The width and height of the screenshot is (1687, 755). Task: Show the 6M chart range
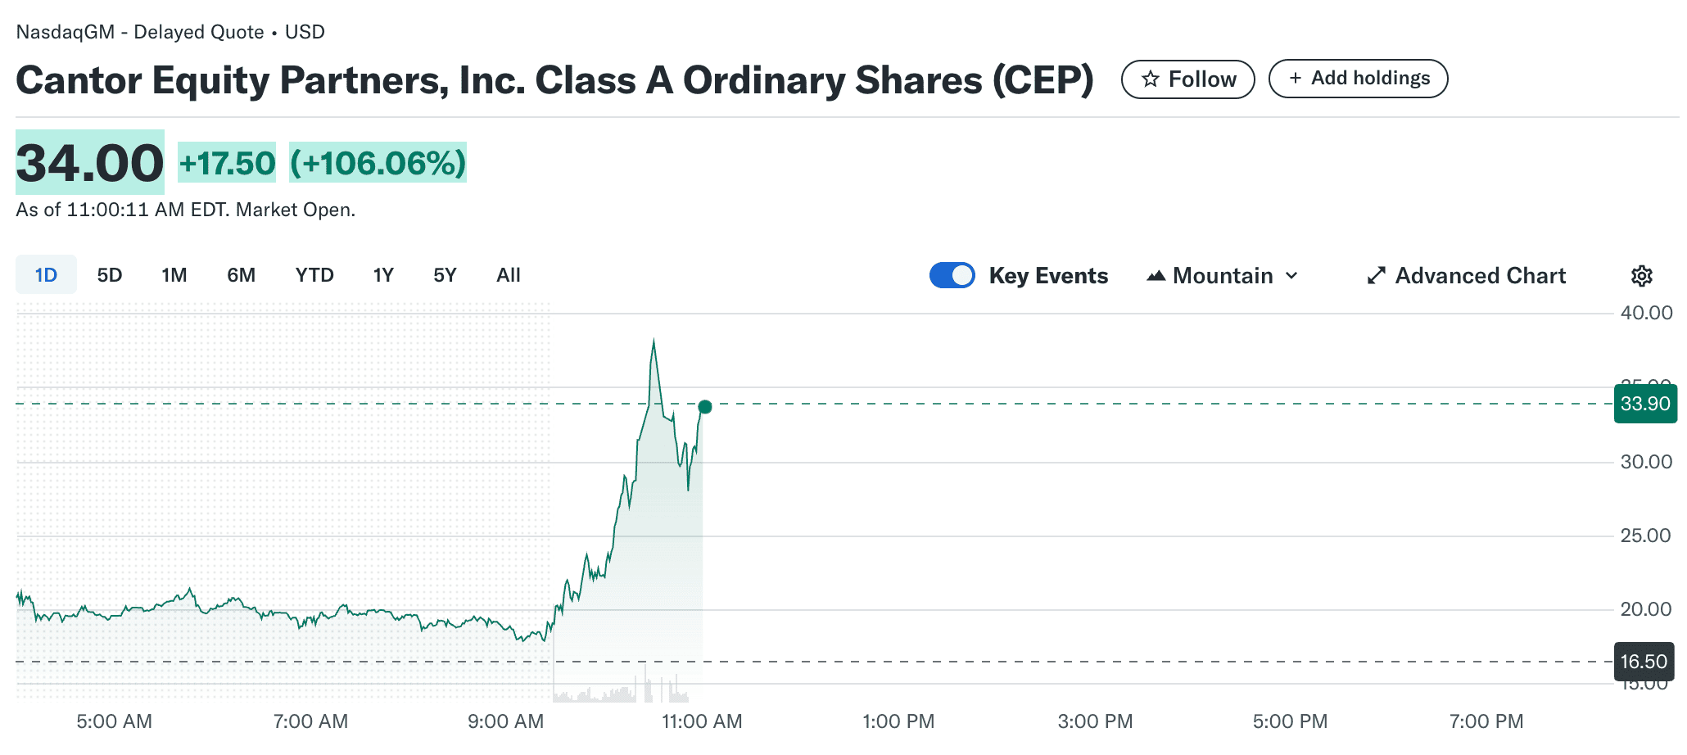pos(242,275)
